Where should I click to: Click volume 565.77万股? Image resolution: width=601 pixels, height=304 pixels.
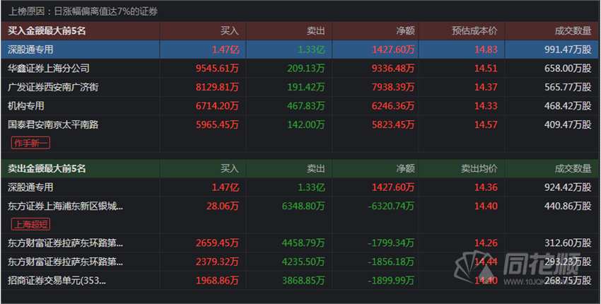568,87
